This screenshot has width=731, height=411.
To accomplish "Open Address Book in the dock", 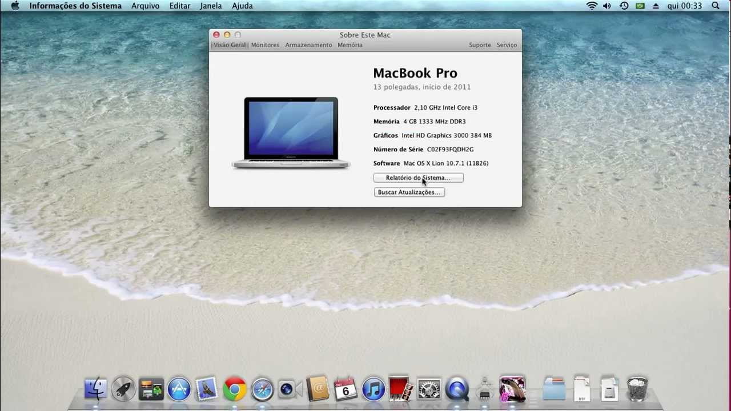I will tap(318, 389).
